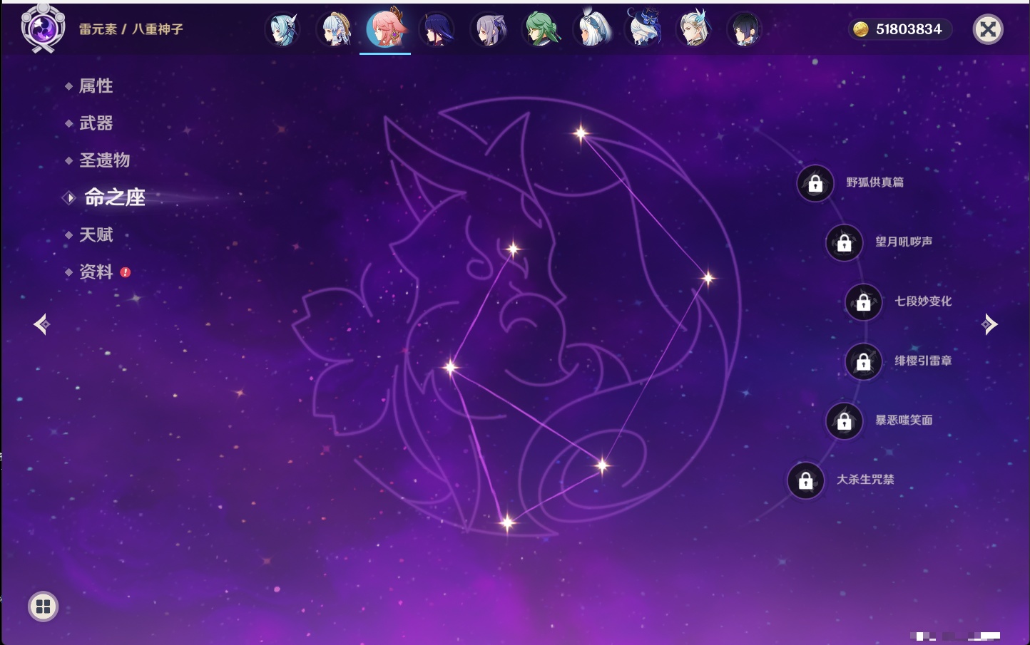Open the 圣遗物 artifacts page

[x=104, y=160]
